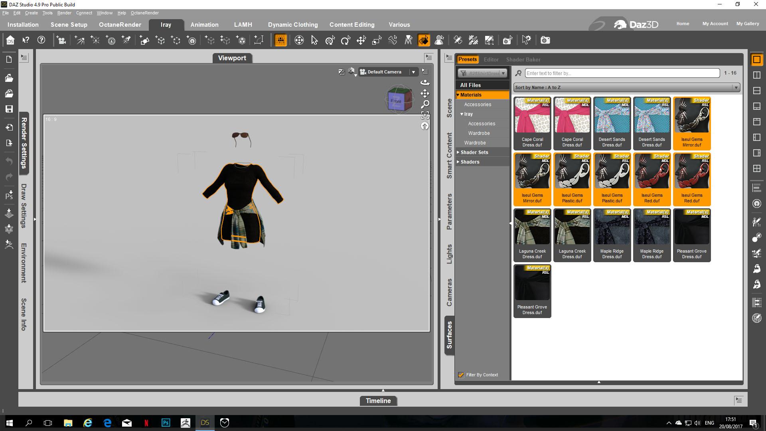This screenshot has width=766, height=431.
Task: Toggle single-pane layout icon at top right
Action: [x=756, y=60]
